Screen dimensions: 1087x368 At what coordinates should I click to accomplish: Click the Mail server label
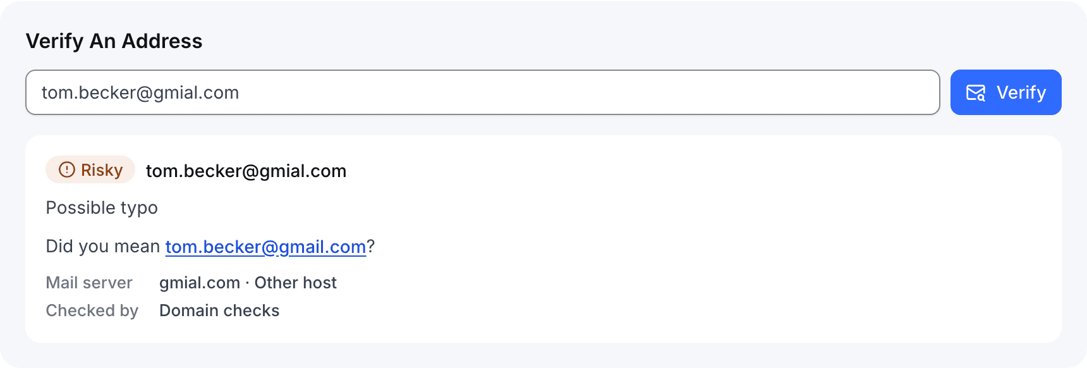pos(89,283)
